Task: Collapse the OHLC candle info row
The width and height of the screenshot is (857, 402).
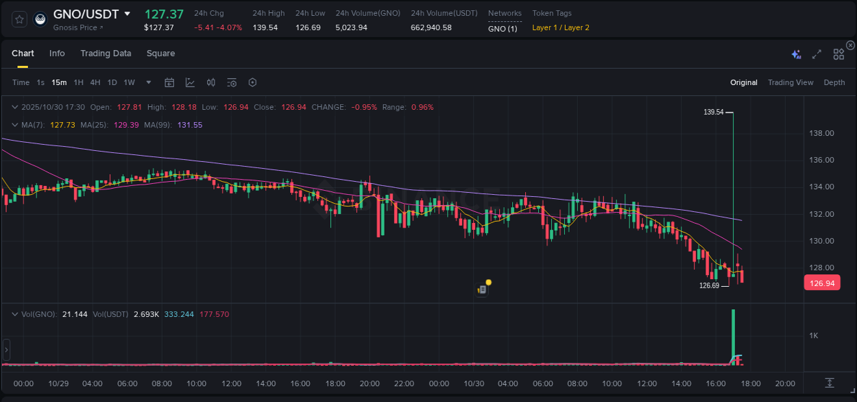Action: coord(14,107)
